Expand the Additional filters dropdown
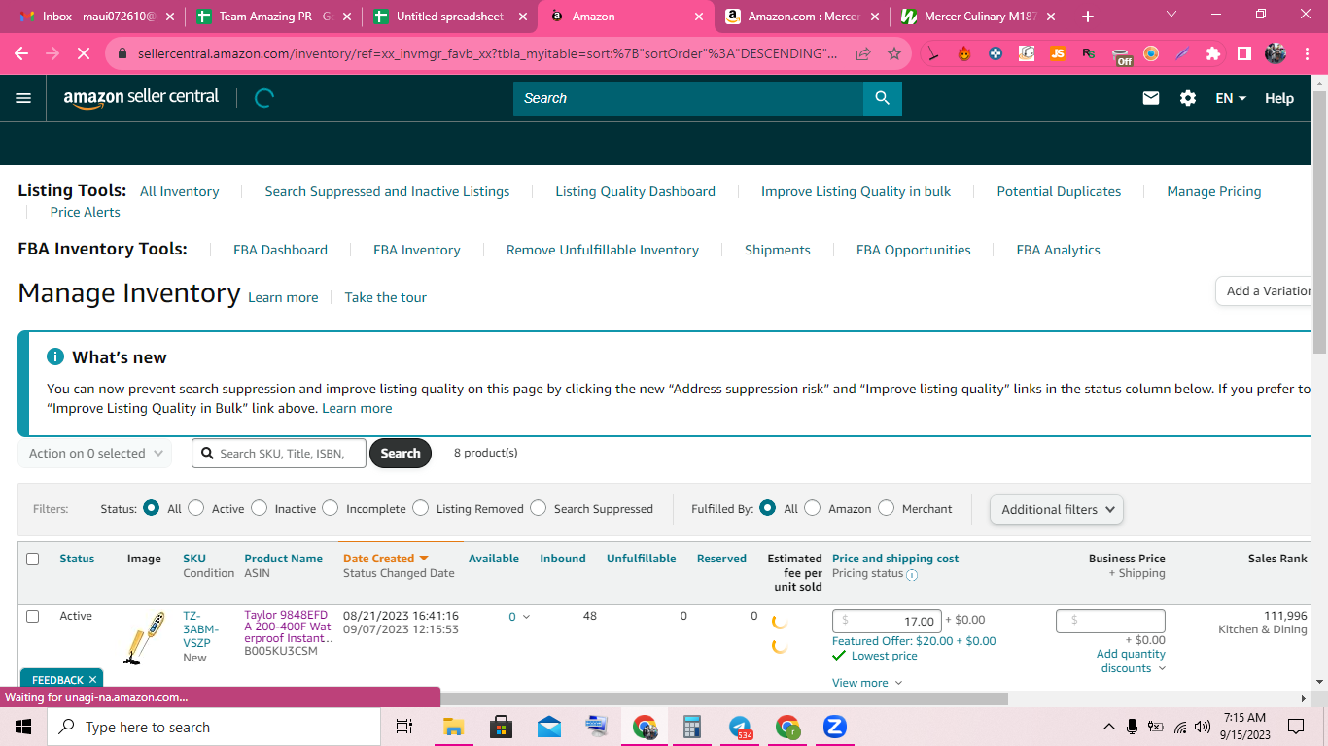The height and width of the screenshot is (746, 1328). 1056,509
